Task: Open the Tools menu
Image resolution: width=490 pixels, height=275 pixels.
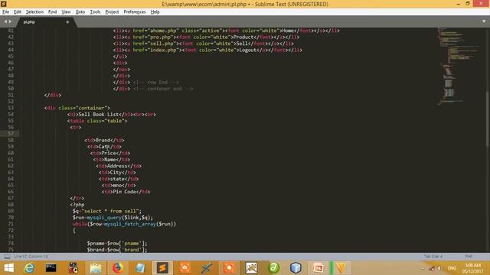Action: (x=95, y=12)
